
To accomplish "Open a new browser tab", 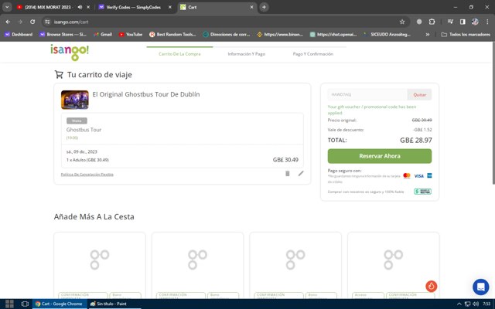I will click(264, 7).
